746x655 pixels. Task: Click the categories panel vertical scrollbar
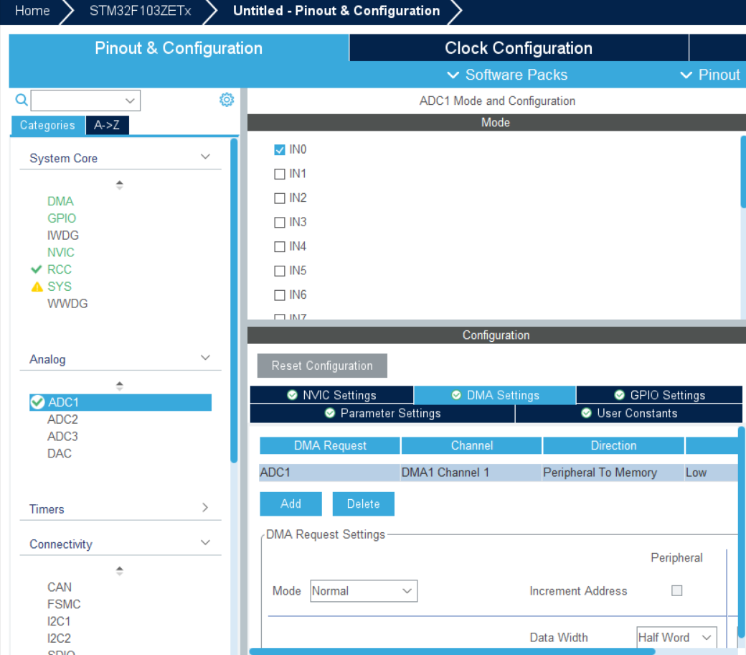(234, 300)
